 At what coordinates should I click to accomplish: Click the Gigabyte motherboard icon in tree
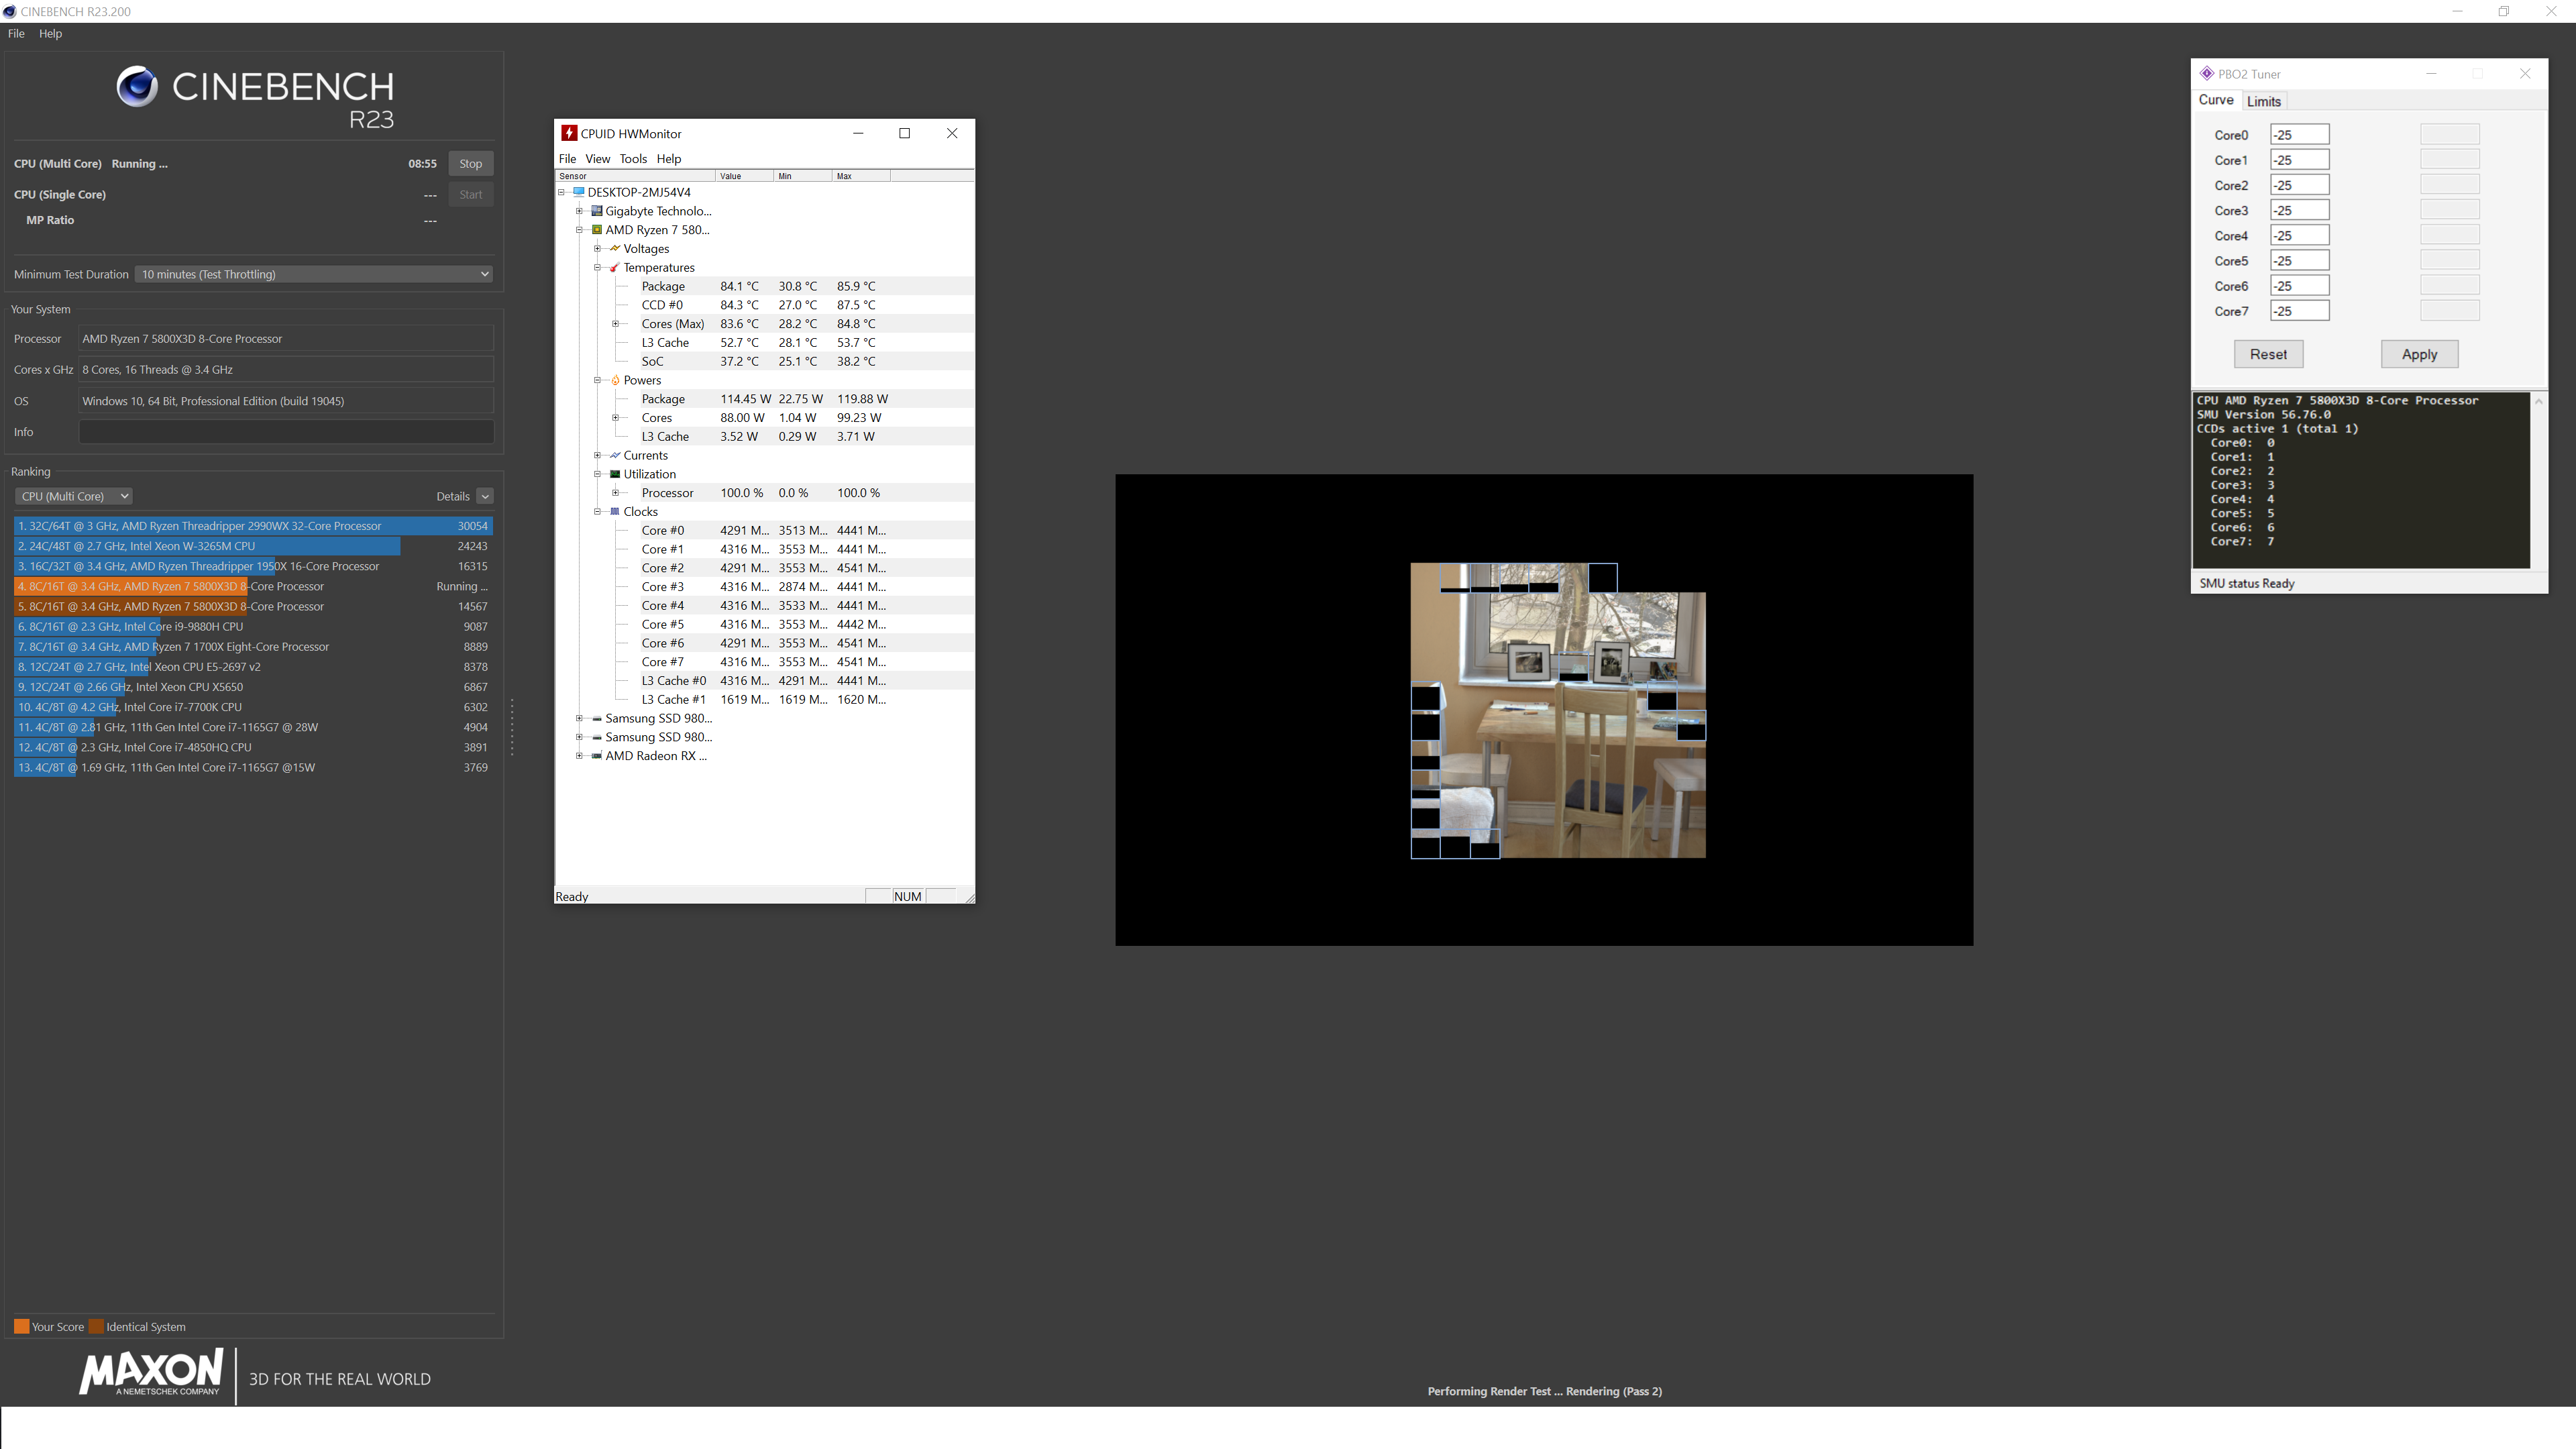click(x=597, y=211)
